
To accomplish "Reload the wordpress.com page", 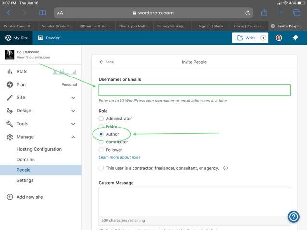I will click(x=248, y=13).
